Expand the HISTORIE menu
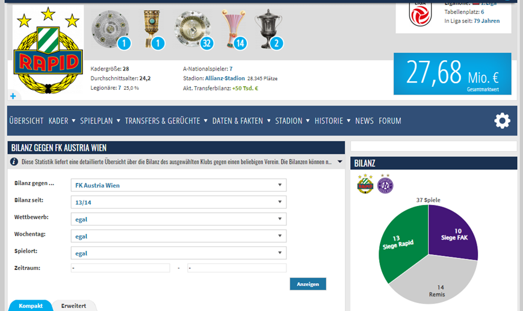The width and height of the screenshot is (523, 311). tap(333, 121)
